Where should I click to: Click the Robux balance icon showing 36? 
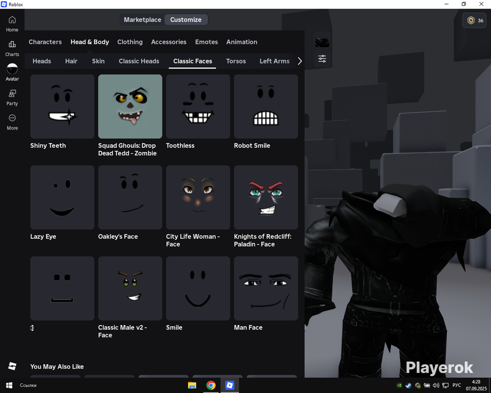[x=475, y=20]
